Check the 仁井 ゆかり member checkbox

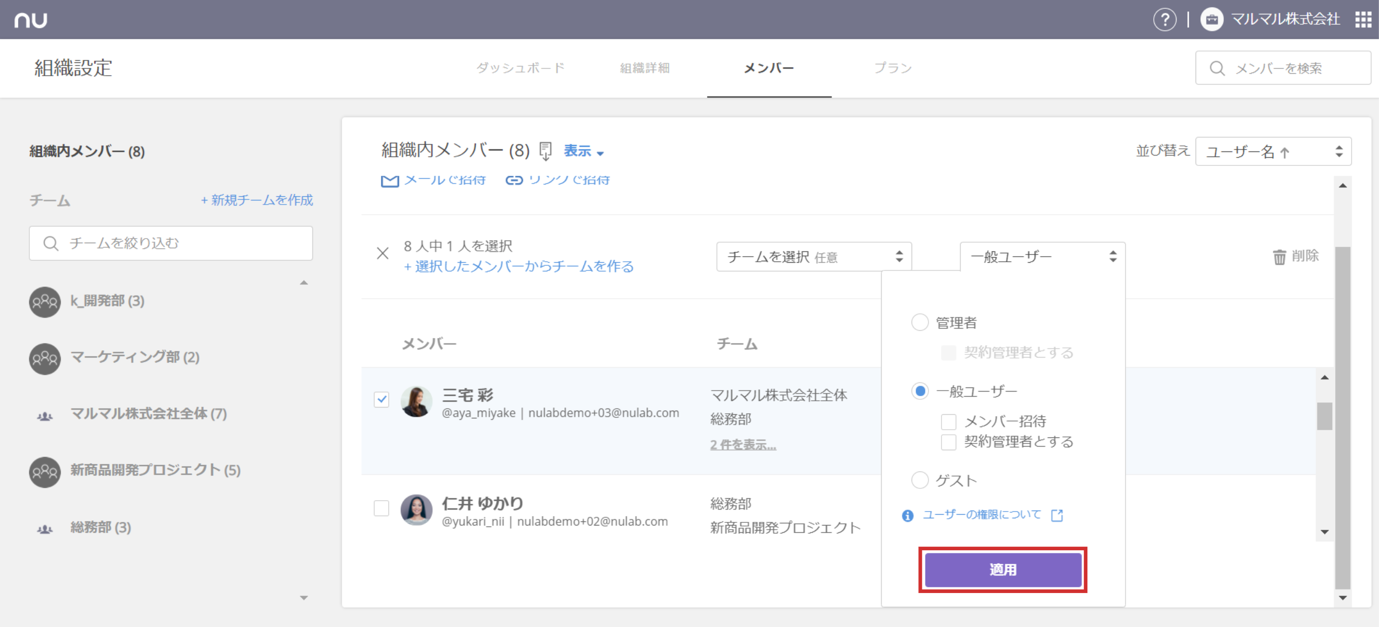pos(381,507)
